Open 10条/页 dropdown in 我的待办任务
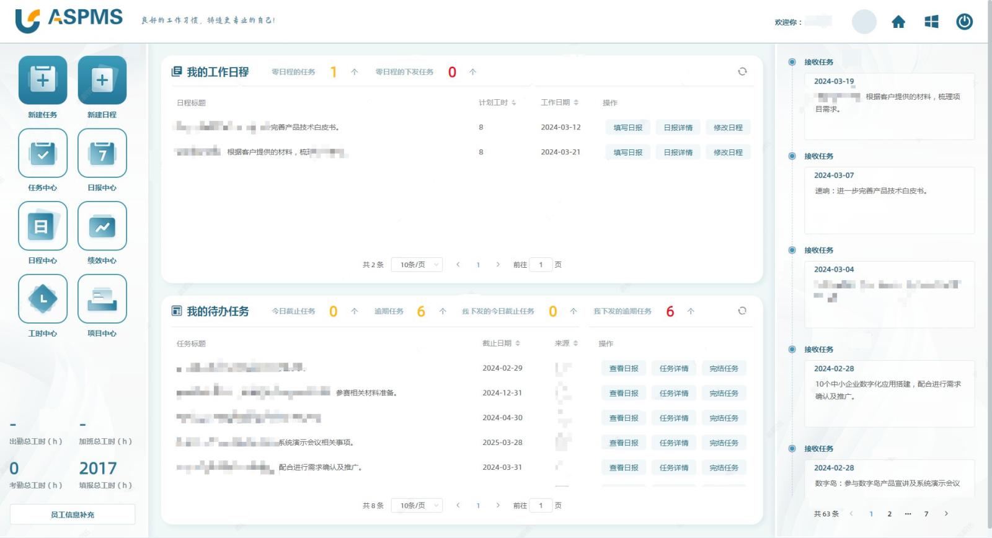The width and height of the screenshot is (992, 538). click(417, 506)
